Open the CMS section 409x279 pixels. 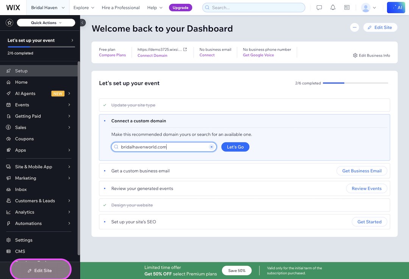(x=21, y=251)
